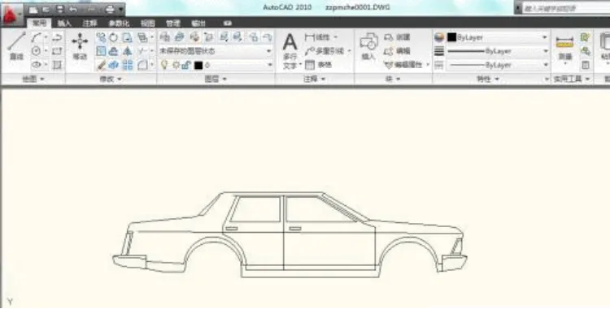610x309 pixels.
Task: Open the unsaved layer state dropdown
Action: pos(216,51)
